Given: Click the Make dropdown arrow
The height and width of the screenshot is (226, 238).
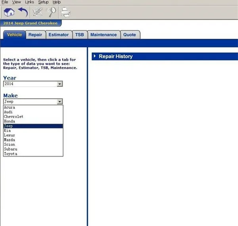Looking at the screenshot, I should tap(59, 102).
